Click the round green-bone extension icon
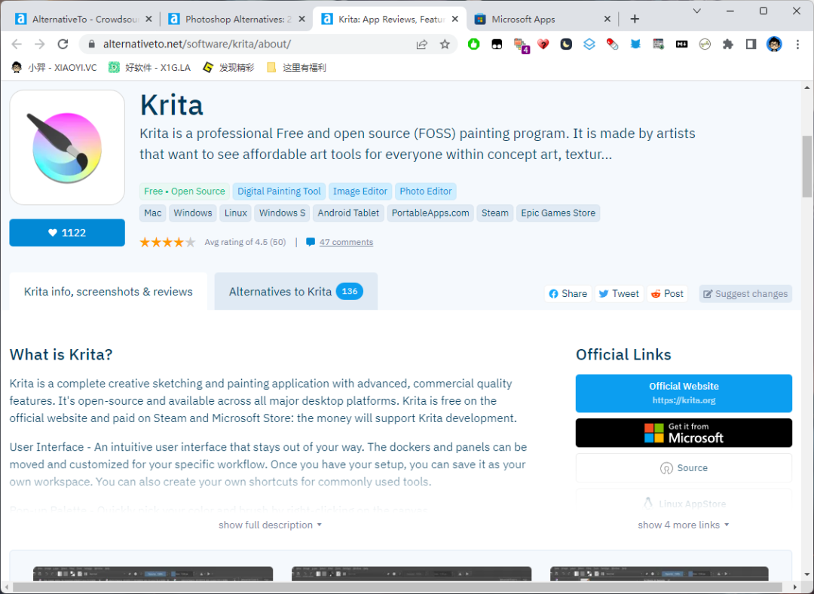This screenshot has height=594, width=814. coord(705,44)
